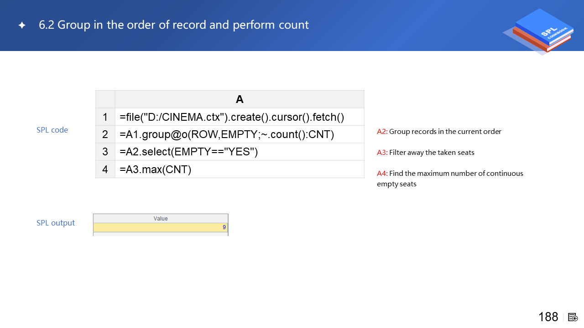The height and width of the screenshot is (328, 584).
Task: Click cell A3 with select EMPTY expression
Action: pyautogui.click(x=189, y=152)
